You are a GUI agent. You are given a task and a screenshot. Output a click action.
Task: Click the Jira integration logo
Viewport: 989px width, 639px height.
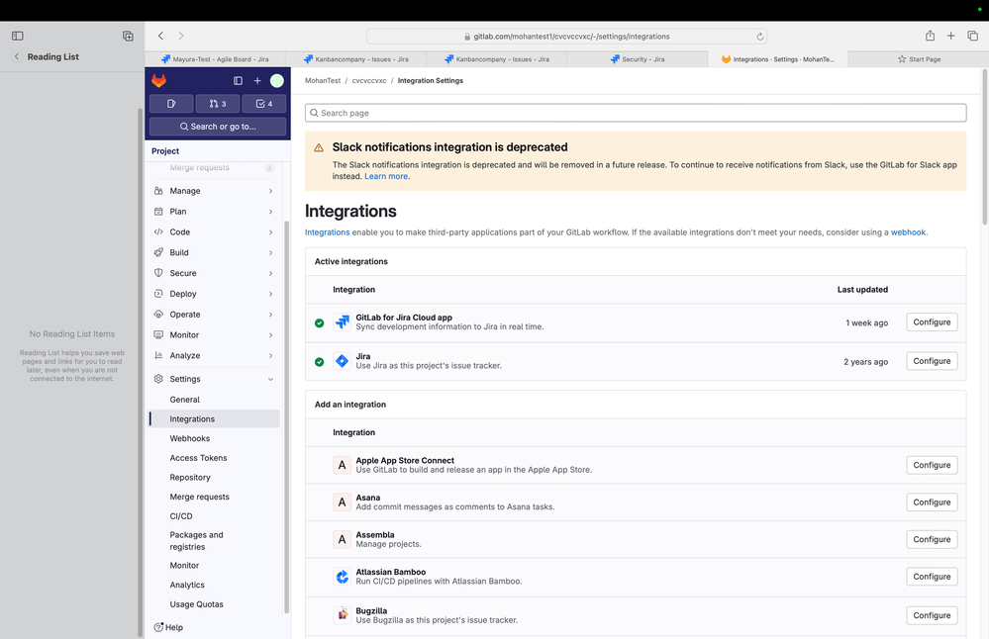(341, 360)
